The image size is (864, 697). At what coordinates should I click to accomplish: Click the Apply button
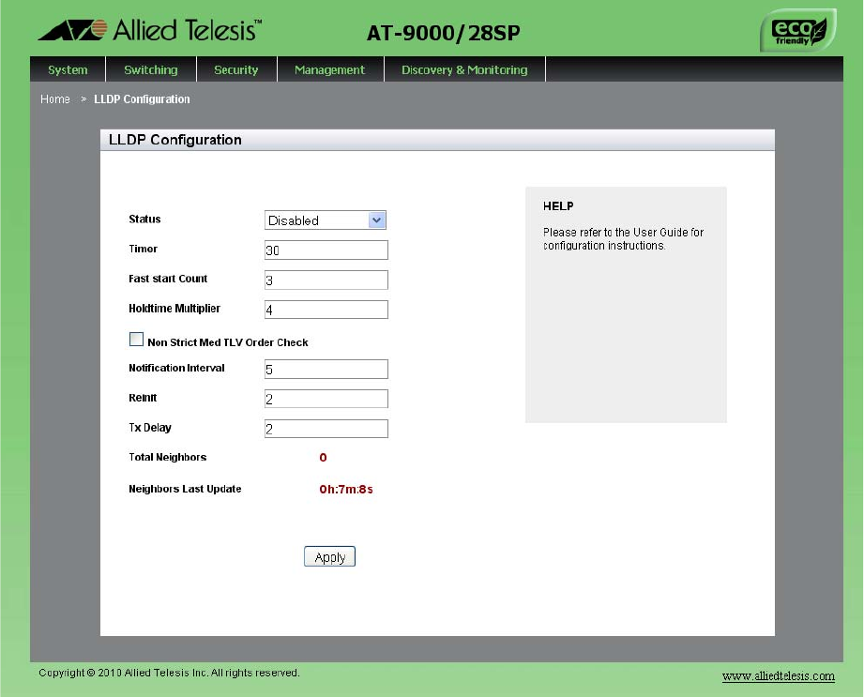pos(329,556)
